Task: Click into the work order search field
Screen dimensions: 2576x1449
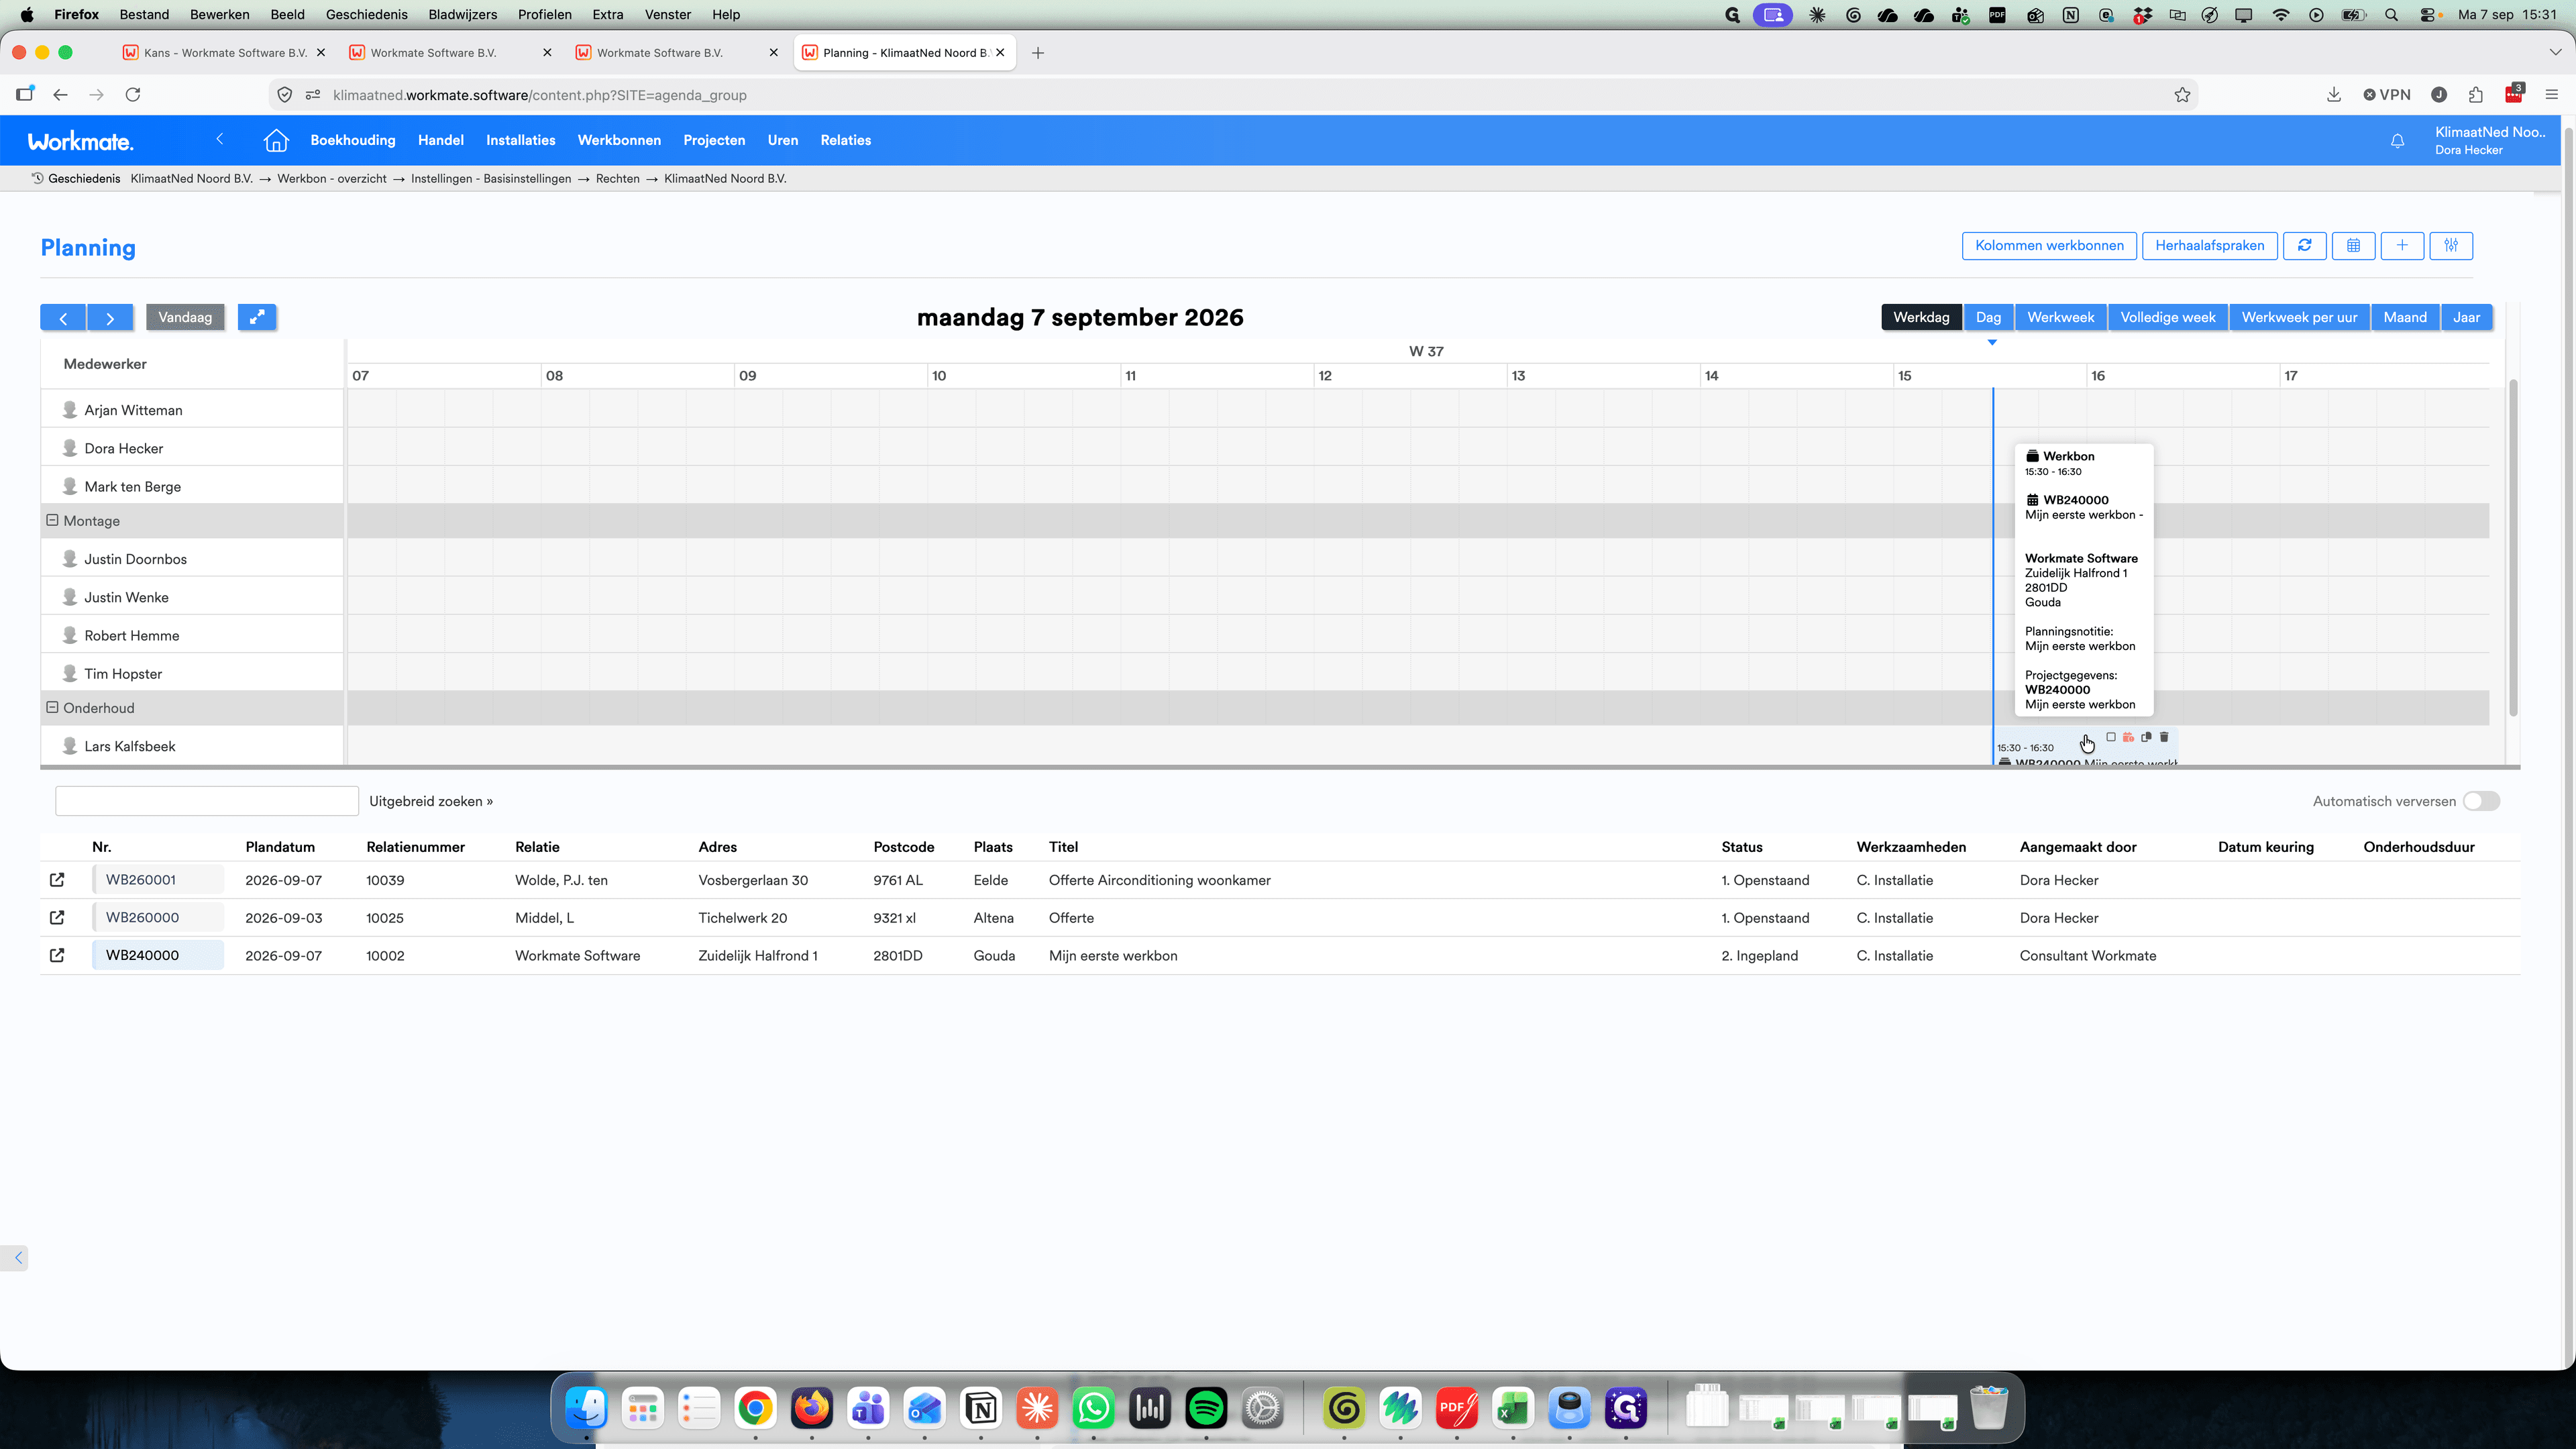Action: (207, 801)
